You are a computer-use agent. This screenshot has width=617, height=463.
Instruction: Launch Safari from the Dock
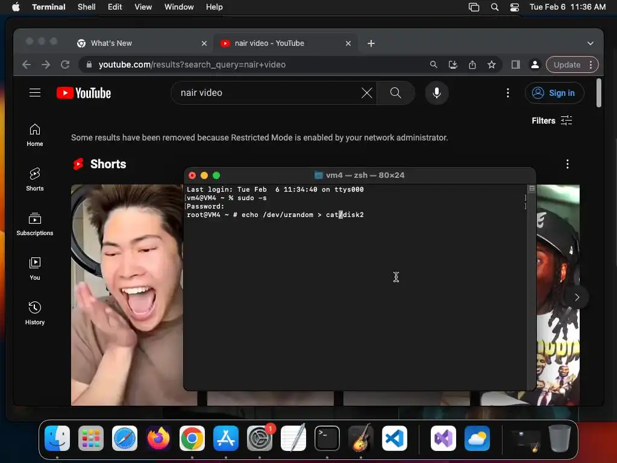pyautogui.click(x=125, y=438)
